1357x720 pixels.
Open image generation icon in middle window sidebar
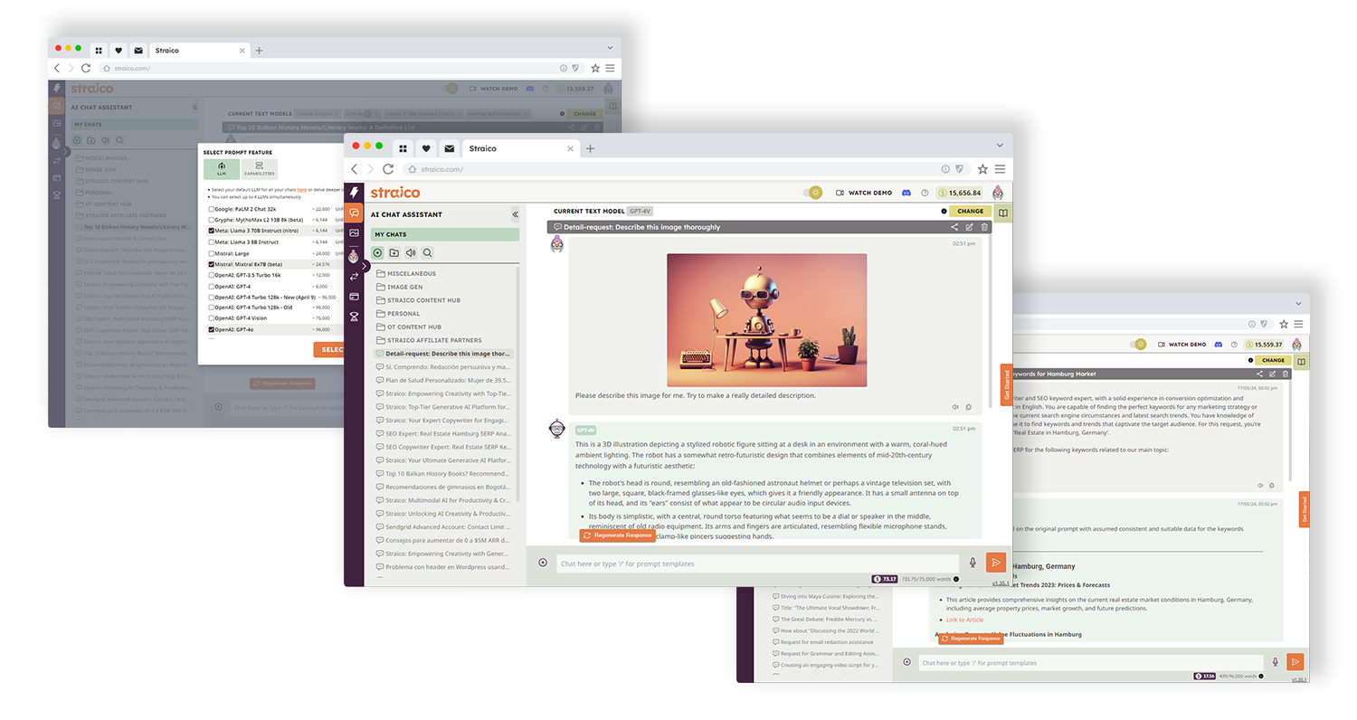click(354, 233)
